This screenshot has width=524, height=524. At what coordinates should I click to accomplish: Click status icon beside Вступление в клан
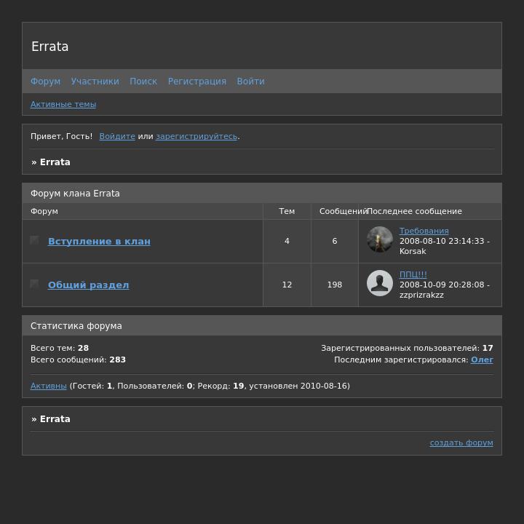(x=34, y=240)
